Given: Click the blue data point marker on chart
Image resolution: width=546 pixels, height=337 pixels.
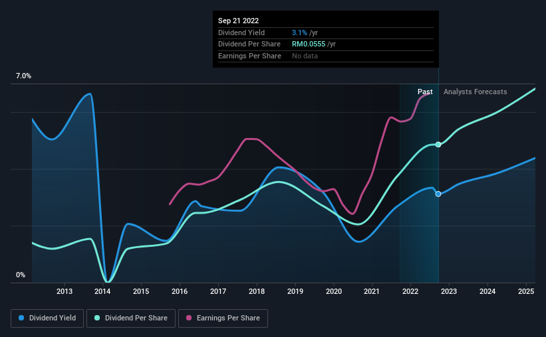Looking at the screenshot, I should [438, 194].
